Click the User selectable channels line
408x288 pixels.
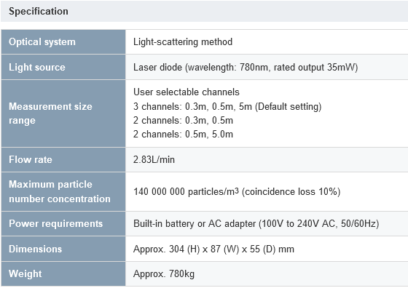187,92
